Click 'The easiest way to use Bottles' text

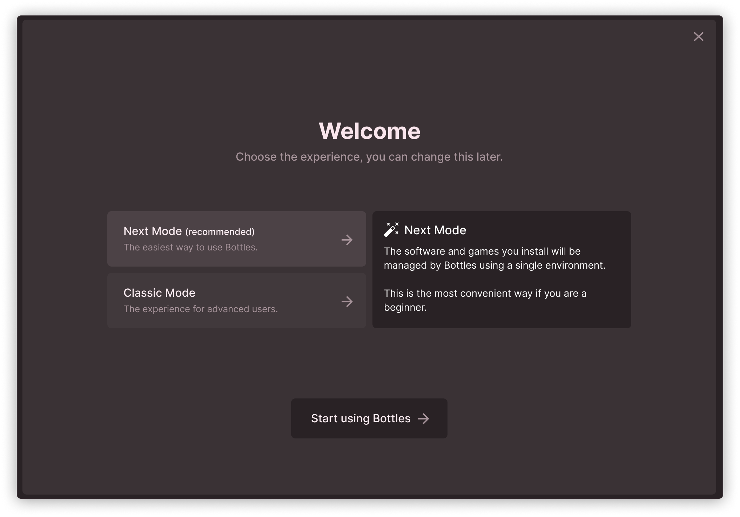click(190, 247)
